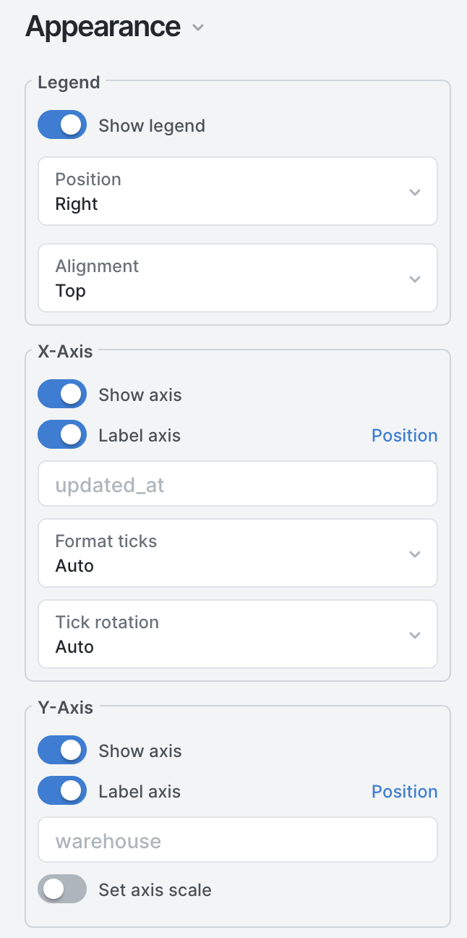Click the chevron in Tick rotation box
The image size is (467, 938).
(414, 635)
